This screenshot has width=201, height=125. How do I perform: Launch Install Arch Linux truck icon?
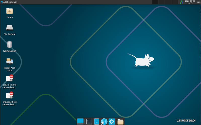click(10, 61)
